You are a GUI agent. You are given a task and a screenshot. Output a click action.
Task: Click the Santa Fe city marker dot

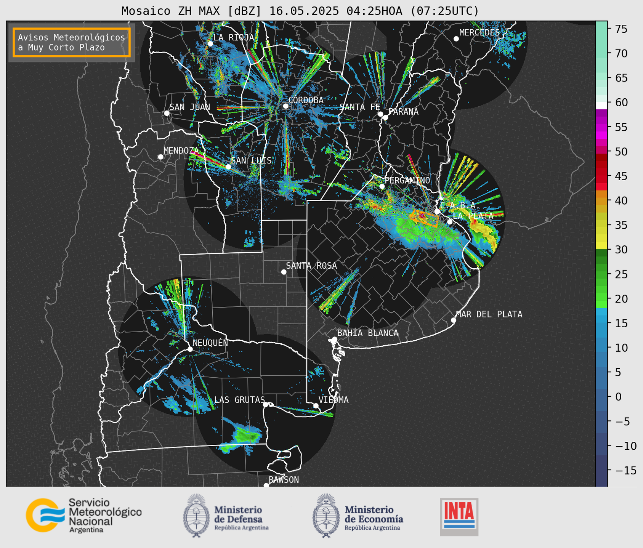click(380, 114)
